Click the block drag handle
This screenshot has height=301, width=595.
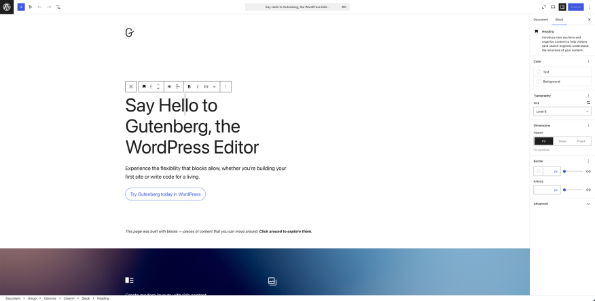click(151, 86)
